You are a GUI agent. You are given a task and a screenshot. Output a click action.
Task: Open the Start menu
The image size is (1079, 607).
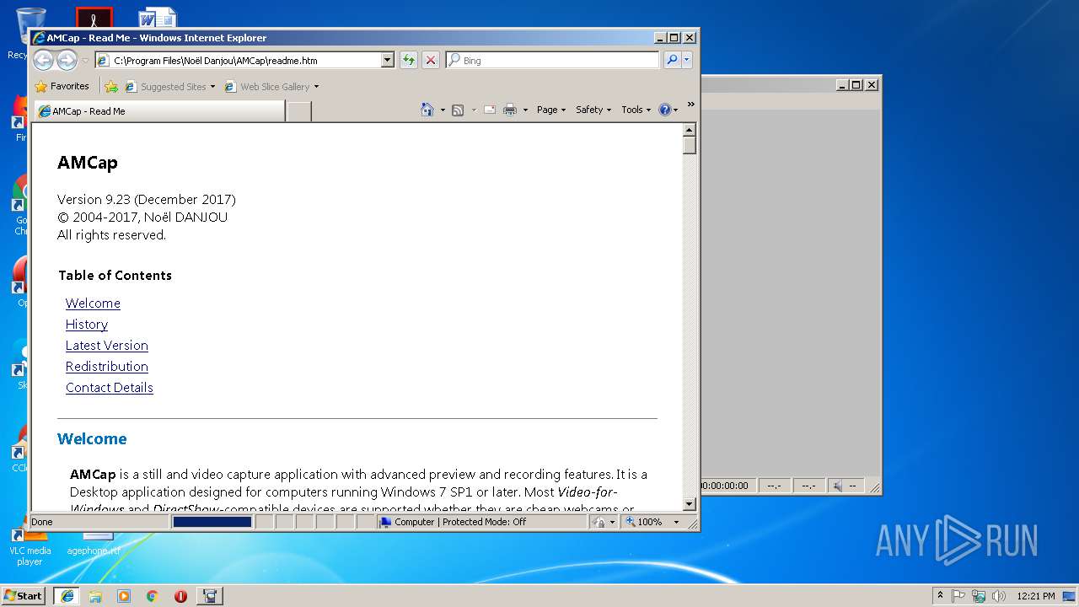click(23, 595)
